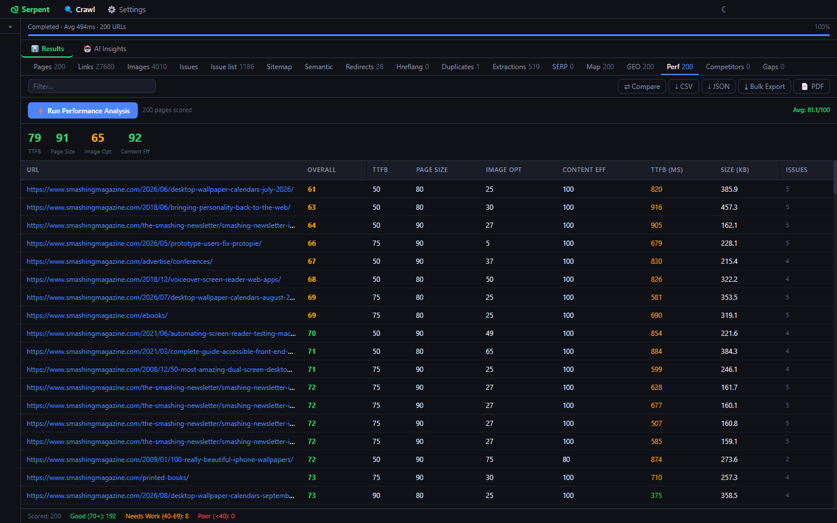Screen dimensions: 837x523
Task: Sort by the SIZE (KB) column header
Action: [x=735, y=170]
